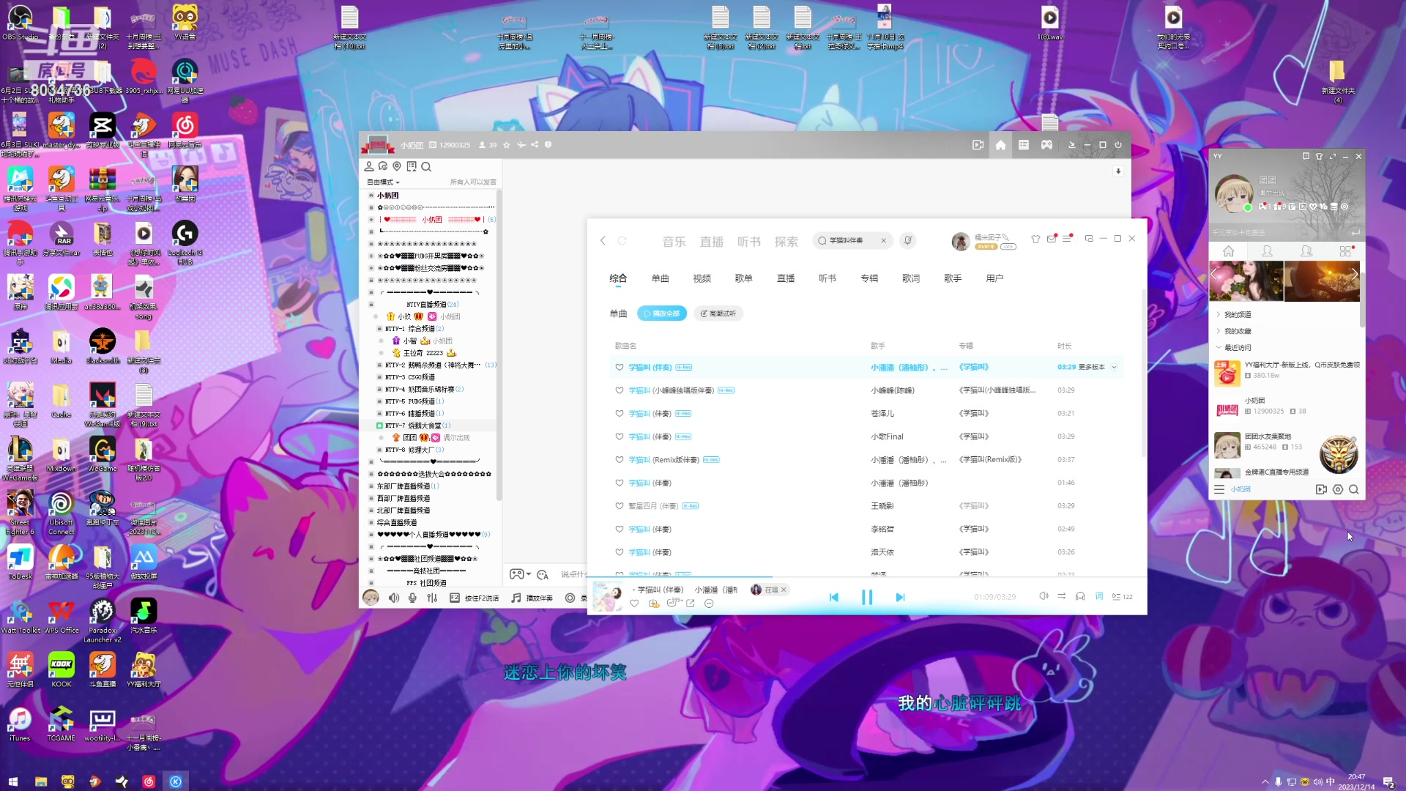Open the mail messages icon in music player
The image size is (1406, 791).
[x=1052, y=239]
